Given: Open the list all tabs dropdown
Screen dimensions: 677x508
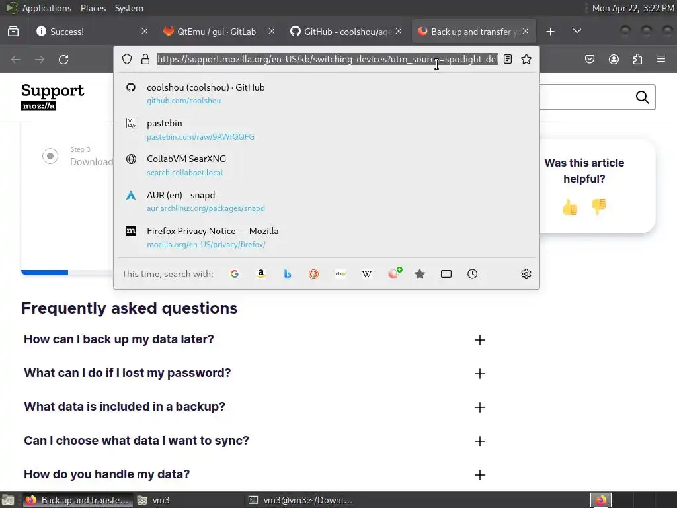Looking at the screenshot, I should point(577,31).
